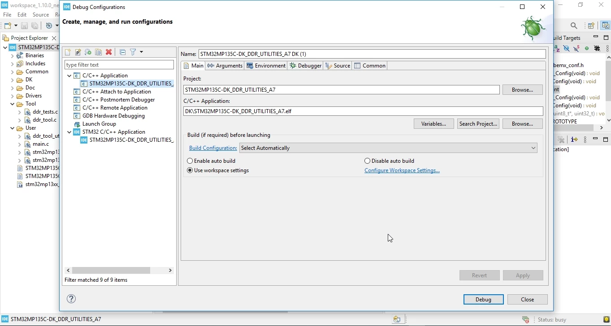
Task: Duplicate the selected launch configuration
Action: 98,52
